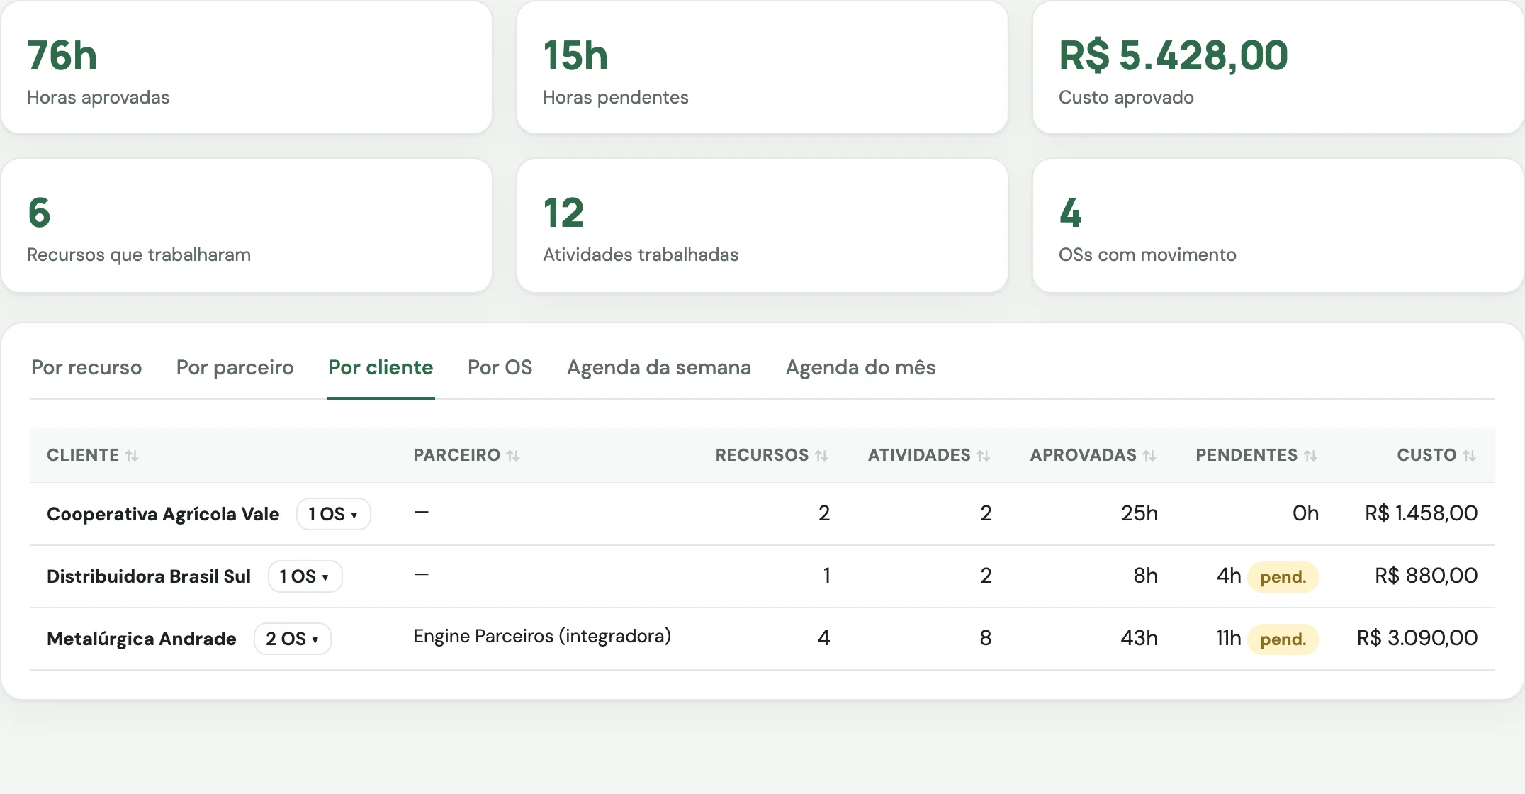Open the 12 Atividades trabalhadas card
Viewport: 1525px width, 794px height.
point(762,225)
